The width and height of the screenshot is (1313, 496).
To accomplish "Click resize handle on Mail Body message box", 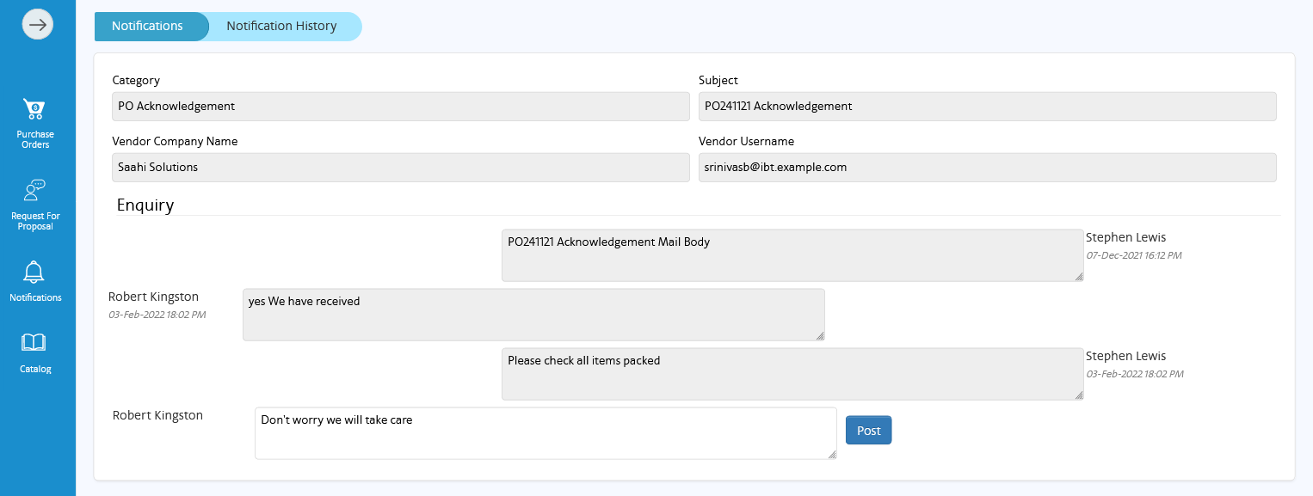I will [1078, 276].
